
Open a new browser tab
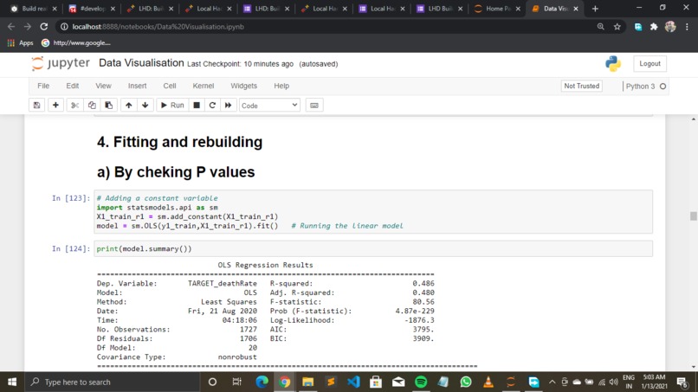point(595,9)
